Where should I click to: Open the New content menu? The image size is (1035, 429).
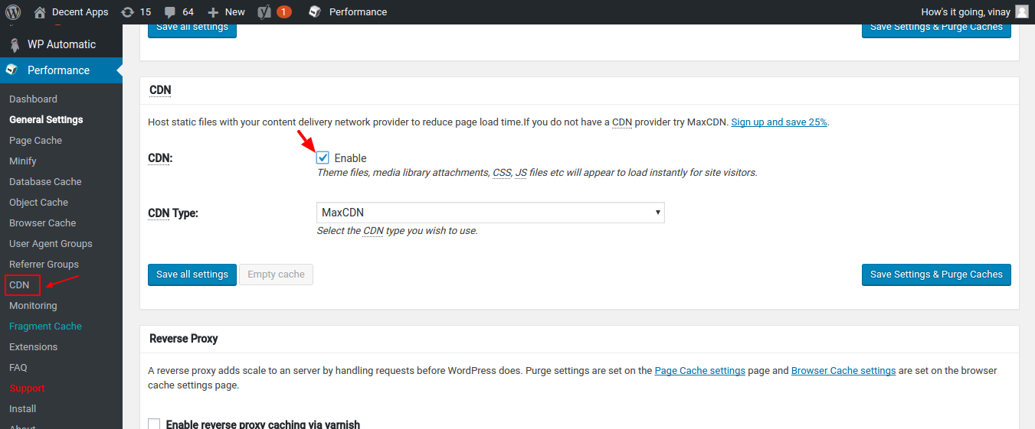(226, 12)
